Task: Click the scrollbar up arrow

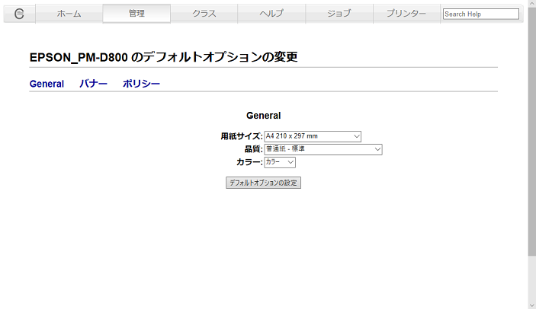Action: [532, 3]
